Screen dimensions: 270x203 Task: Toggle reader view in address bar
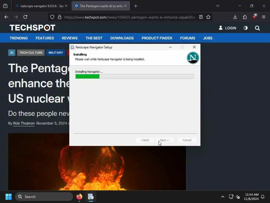(x=201, y=17)
